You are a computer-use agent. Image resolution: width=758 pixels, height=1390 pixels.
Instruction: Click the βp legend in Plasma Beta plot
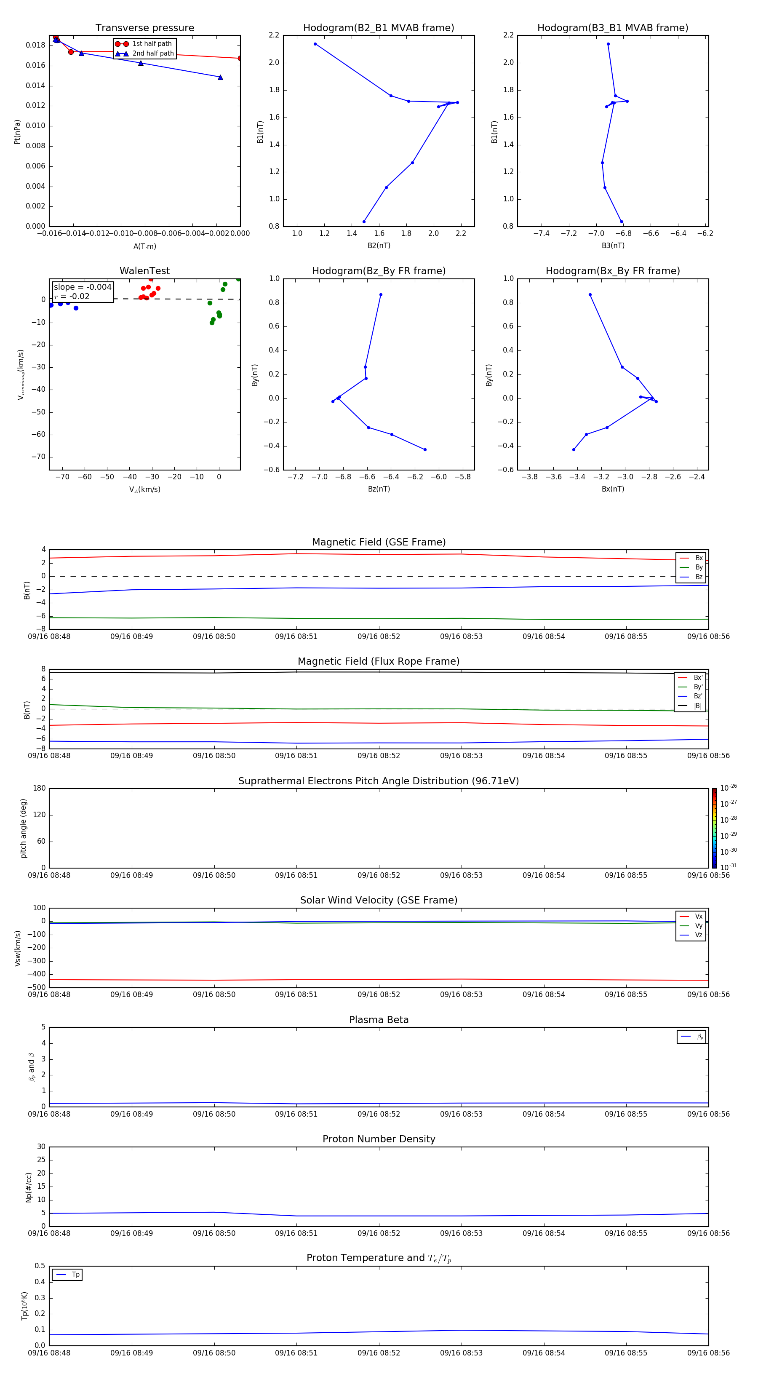pyautogui.click(x=691, y=1037)
